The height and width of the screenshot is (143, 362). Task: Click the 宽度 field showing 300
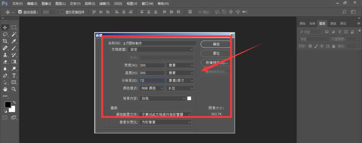152,65
